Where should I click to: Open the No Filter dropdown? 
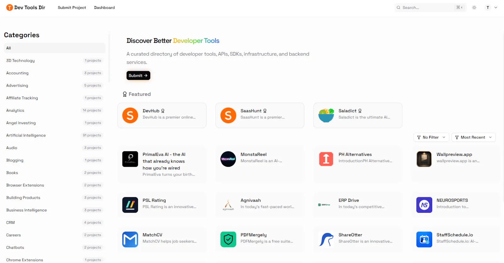coord(431,137)
